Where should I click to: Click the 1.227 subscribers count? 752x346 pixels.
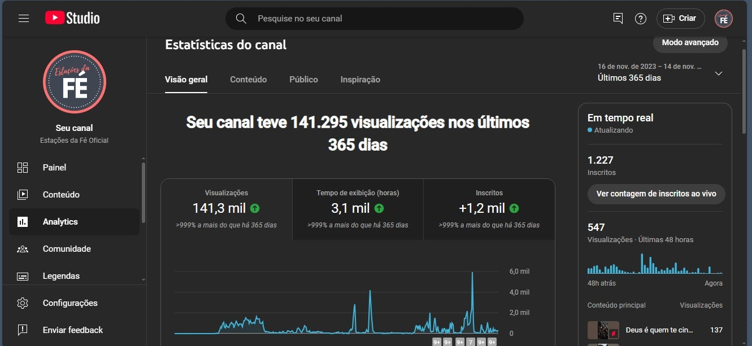600,160
